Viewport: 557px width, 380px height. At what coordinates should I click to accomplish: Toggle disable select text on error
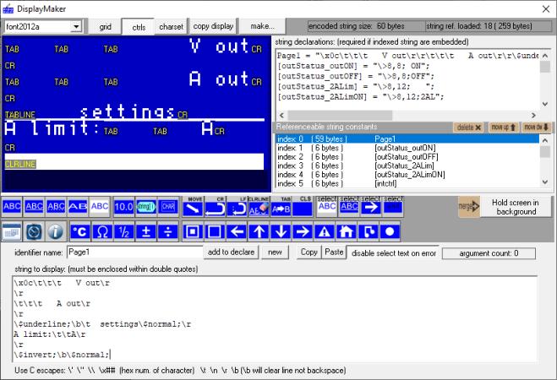pos(393,253)
